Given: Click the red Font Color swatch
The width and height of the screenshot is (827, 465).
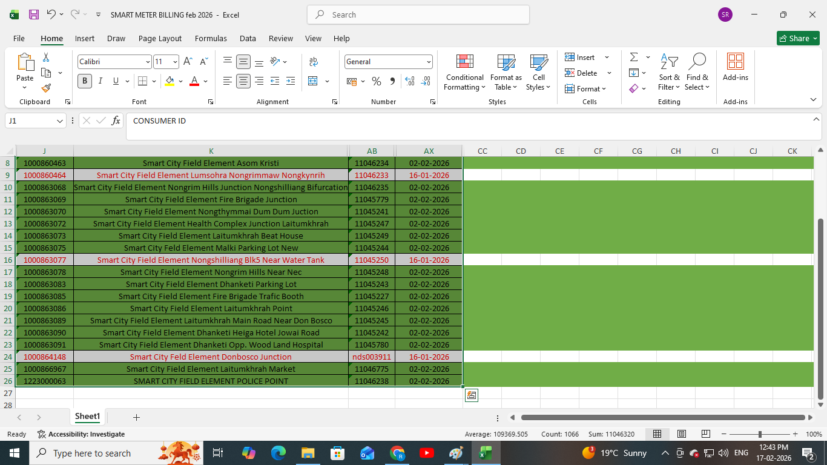Looking at the screenshot, I should (x=194, y=81).
